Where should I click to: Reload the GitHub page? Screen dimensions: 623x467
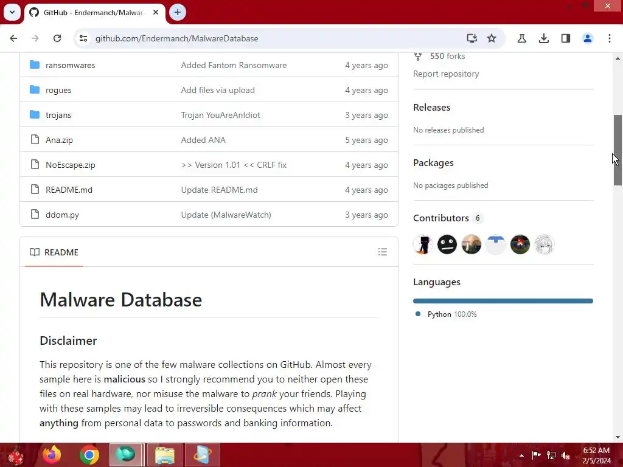click(57, 38)
